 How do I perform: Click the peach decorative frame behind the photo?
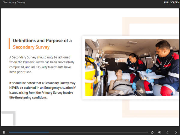click(x=151, y=67)
